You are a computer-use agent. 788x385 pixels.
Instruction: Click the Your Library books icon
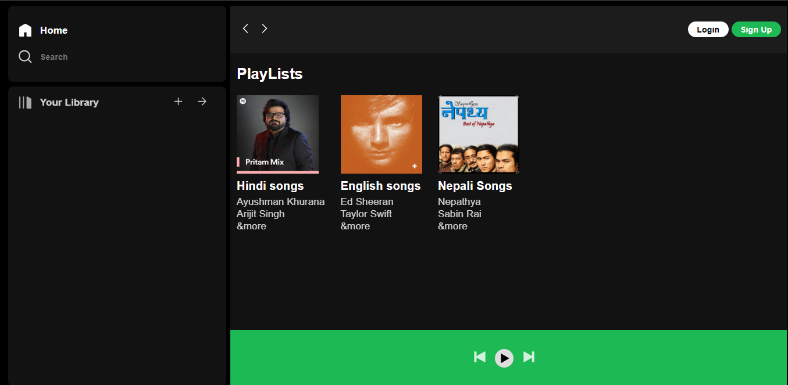pyautogui.click(x=25, y=102)
